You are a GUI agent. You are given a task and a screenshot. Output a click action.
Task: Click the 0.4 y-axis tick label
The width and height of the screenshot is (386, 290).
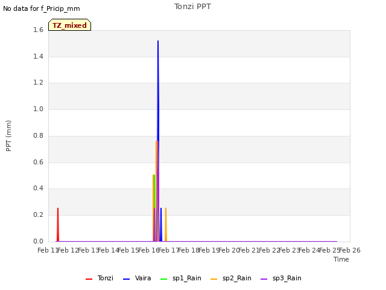[38, 188]
